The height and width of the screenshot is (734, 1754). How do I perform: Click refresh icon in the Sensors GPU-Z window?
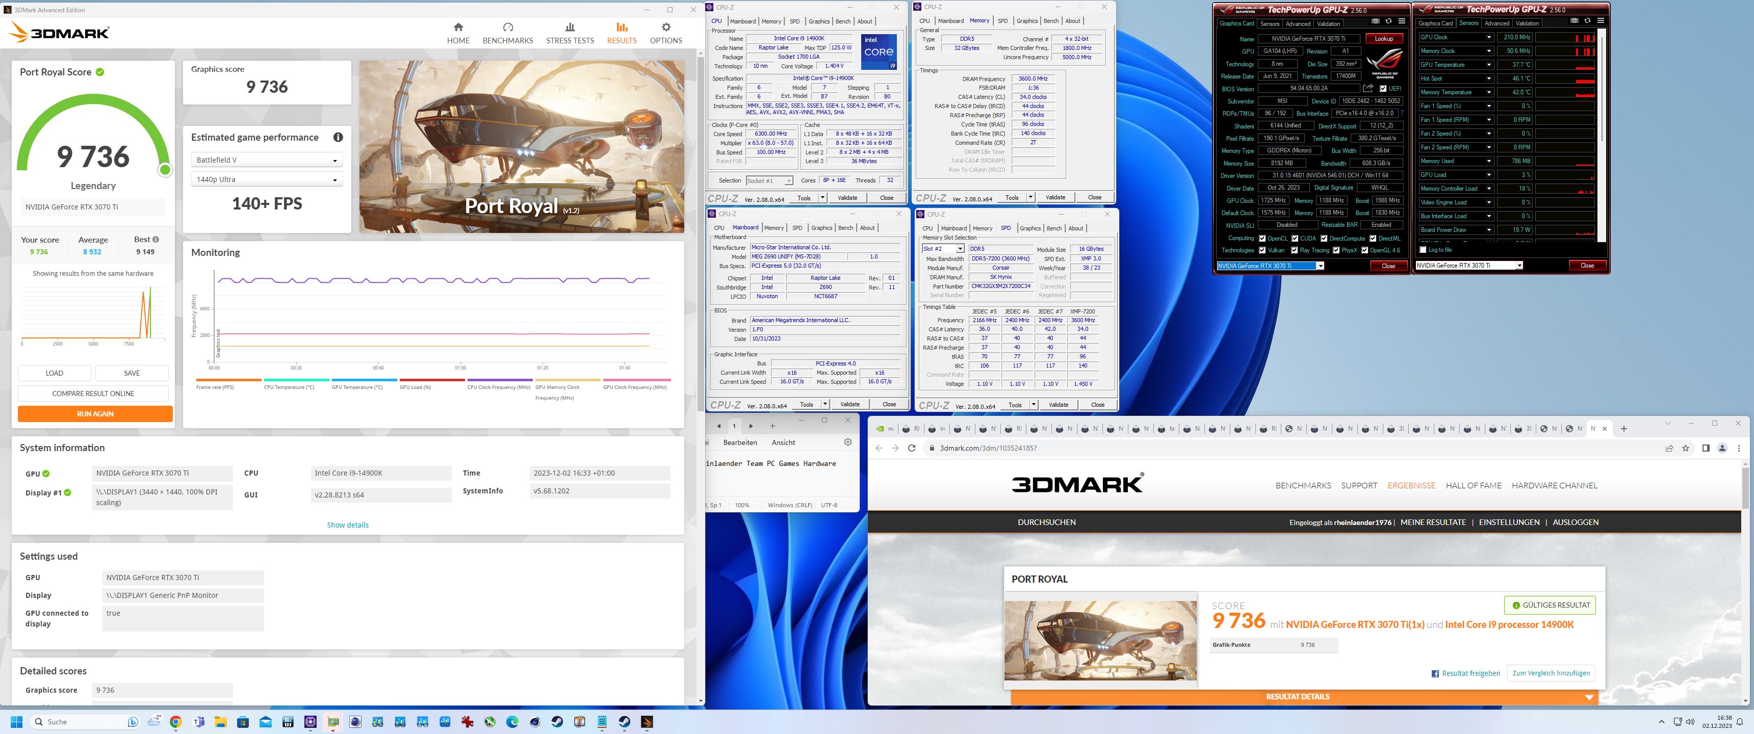coord(1587,21)
